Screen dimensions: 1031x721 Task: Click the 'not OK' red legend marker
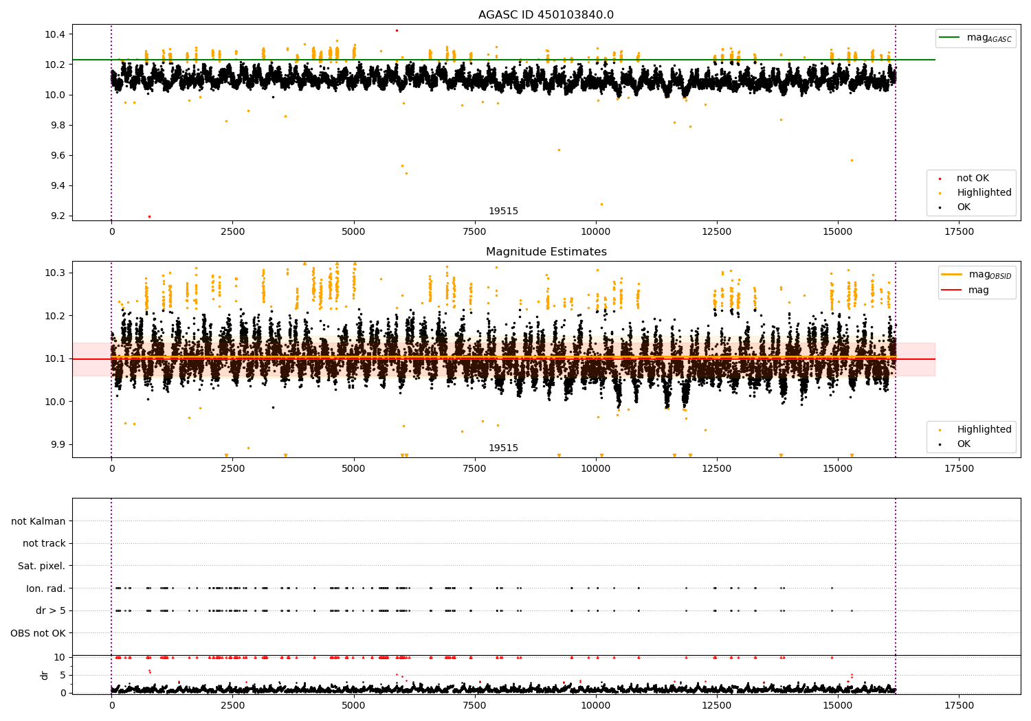click(x=940, y=179)
